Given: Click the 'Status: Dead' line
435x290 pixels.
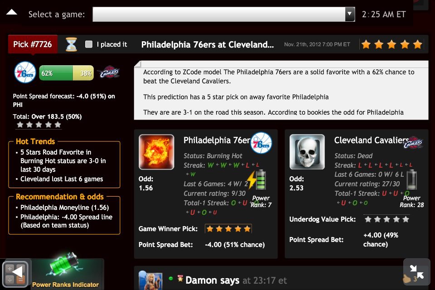Looking at the screenshot, I should 353,156.
